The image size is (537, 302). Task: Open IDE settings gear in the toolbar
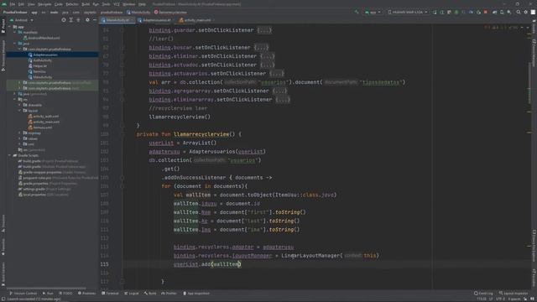[526, 12]
